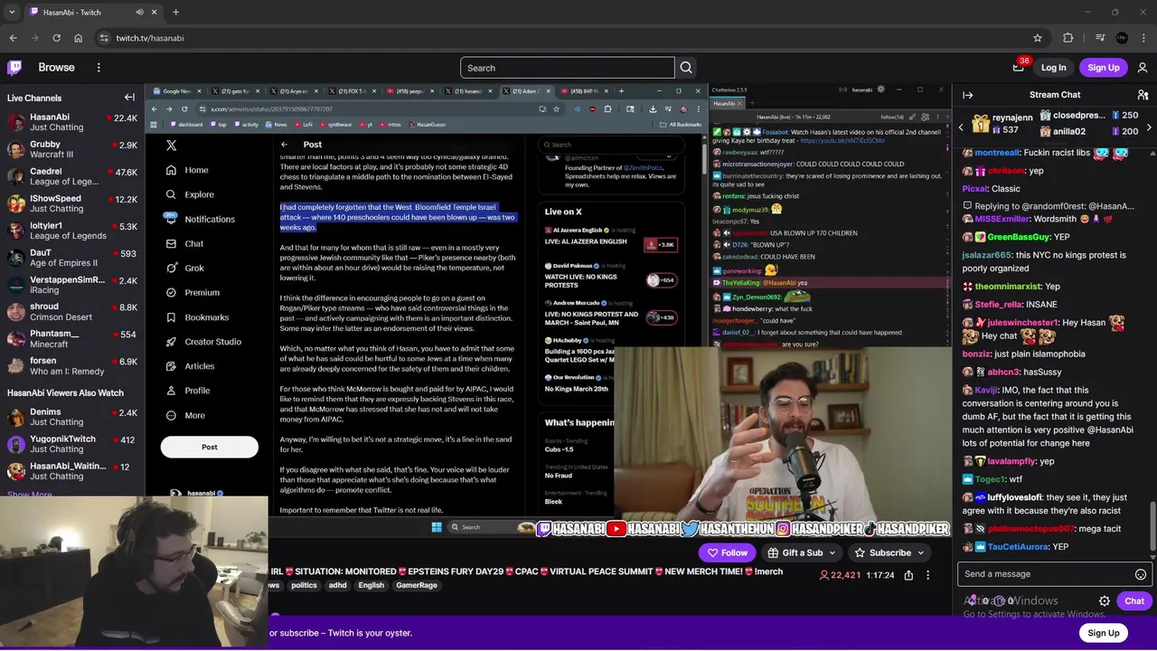
Task: Open Caedrel channel in sidebar
Action: 72,176
